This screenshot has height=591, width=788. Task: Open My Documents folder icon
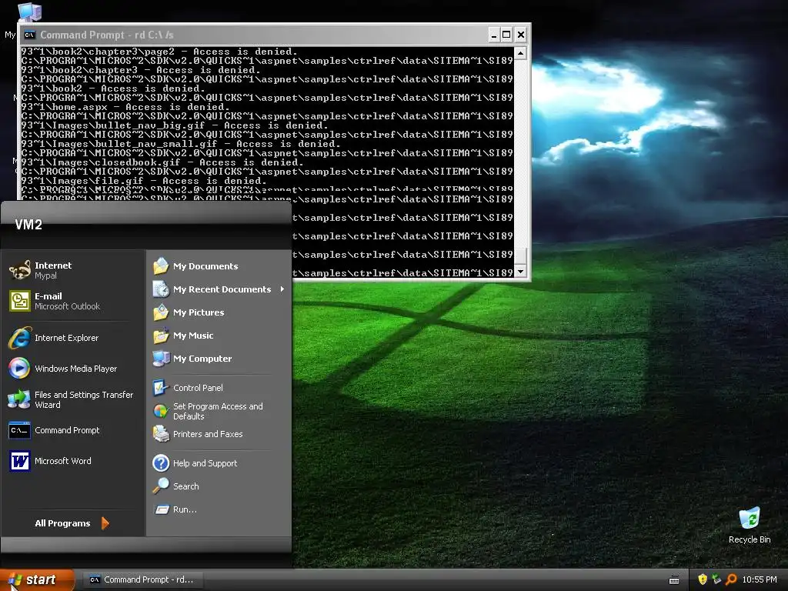point(161,265)
